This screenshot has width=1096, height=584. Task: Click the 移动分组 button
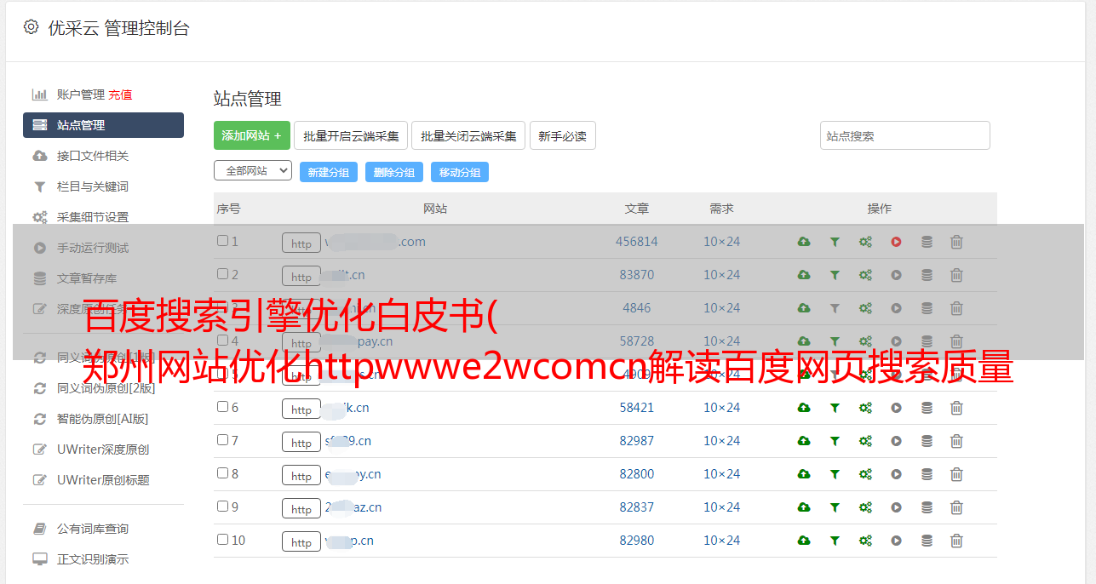460,172
